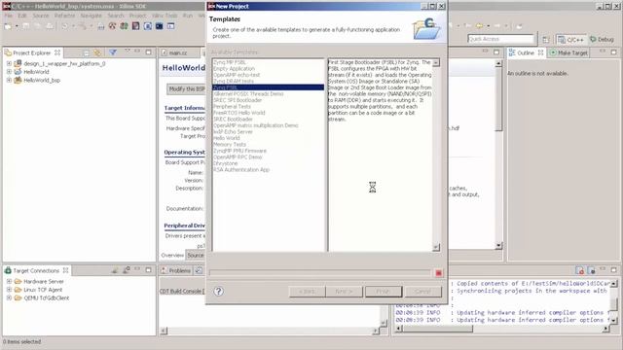Image resolution: width=623 pixels, height=350 pixels.
Task: Open the Project Explorer view menu chevron
Action: 128,52
